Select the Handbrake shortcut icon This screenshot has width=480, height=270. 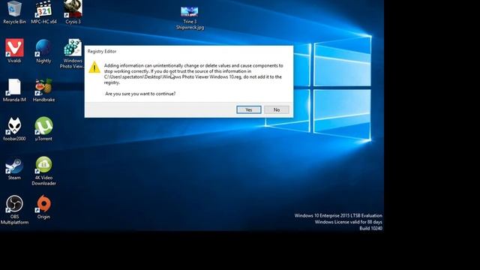43,90
